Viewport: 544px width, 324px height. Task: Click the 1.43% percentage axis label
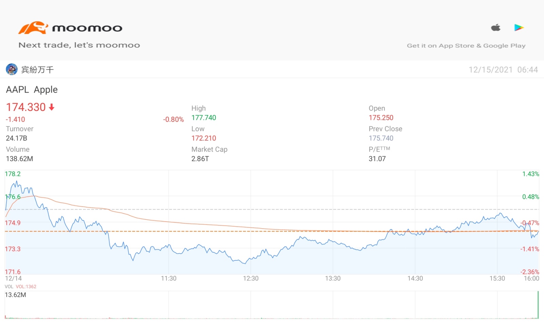[x=531, y=174]
